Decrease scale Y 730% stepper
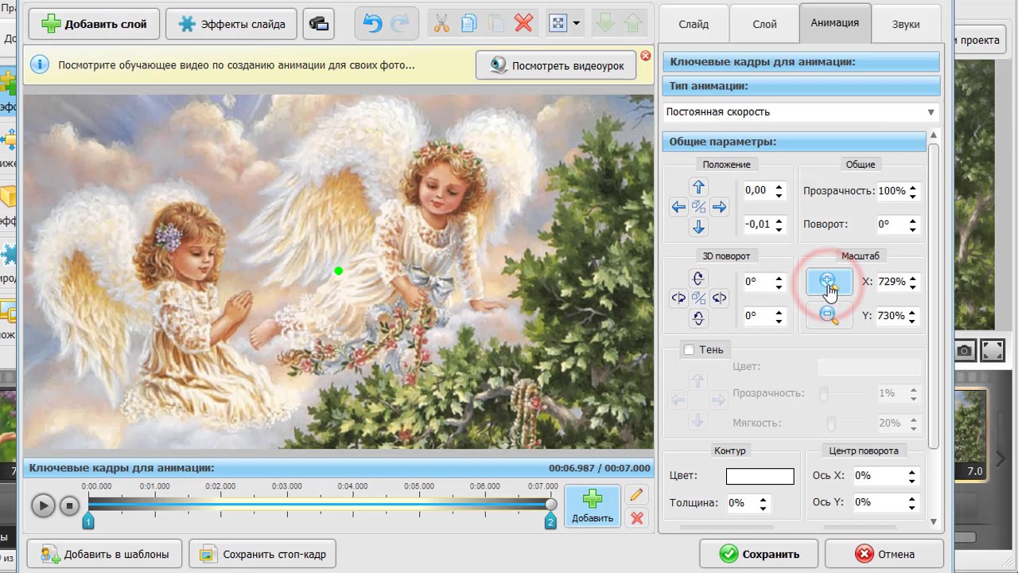Image resolution: width=1018 pixels, height=573 pixels. pyautogui.click(x=912, y=320)
